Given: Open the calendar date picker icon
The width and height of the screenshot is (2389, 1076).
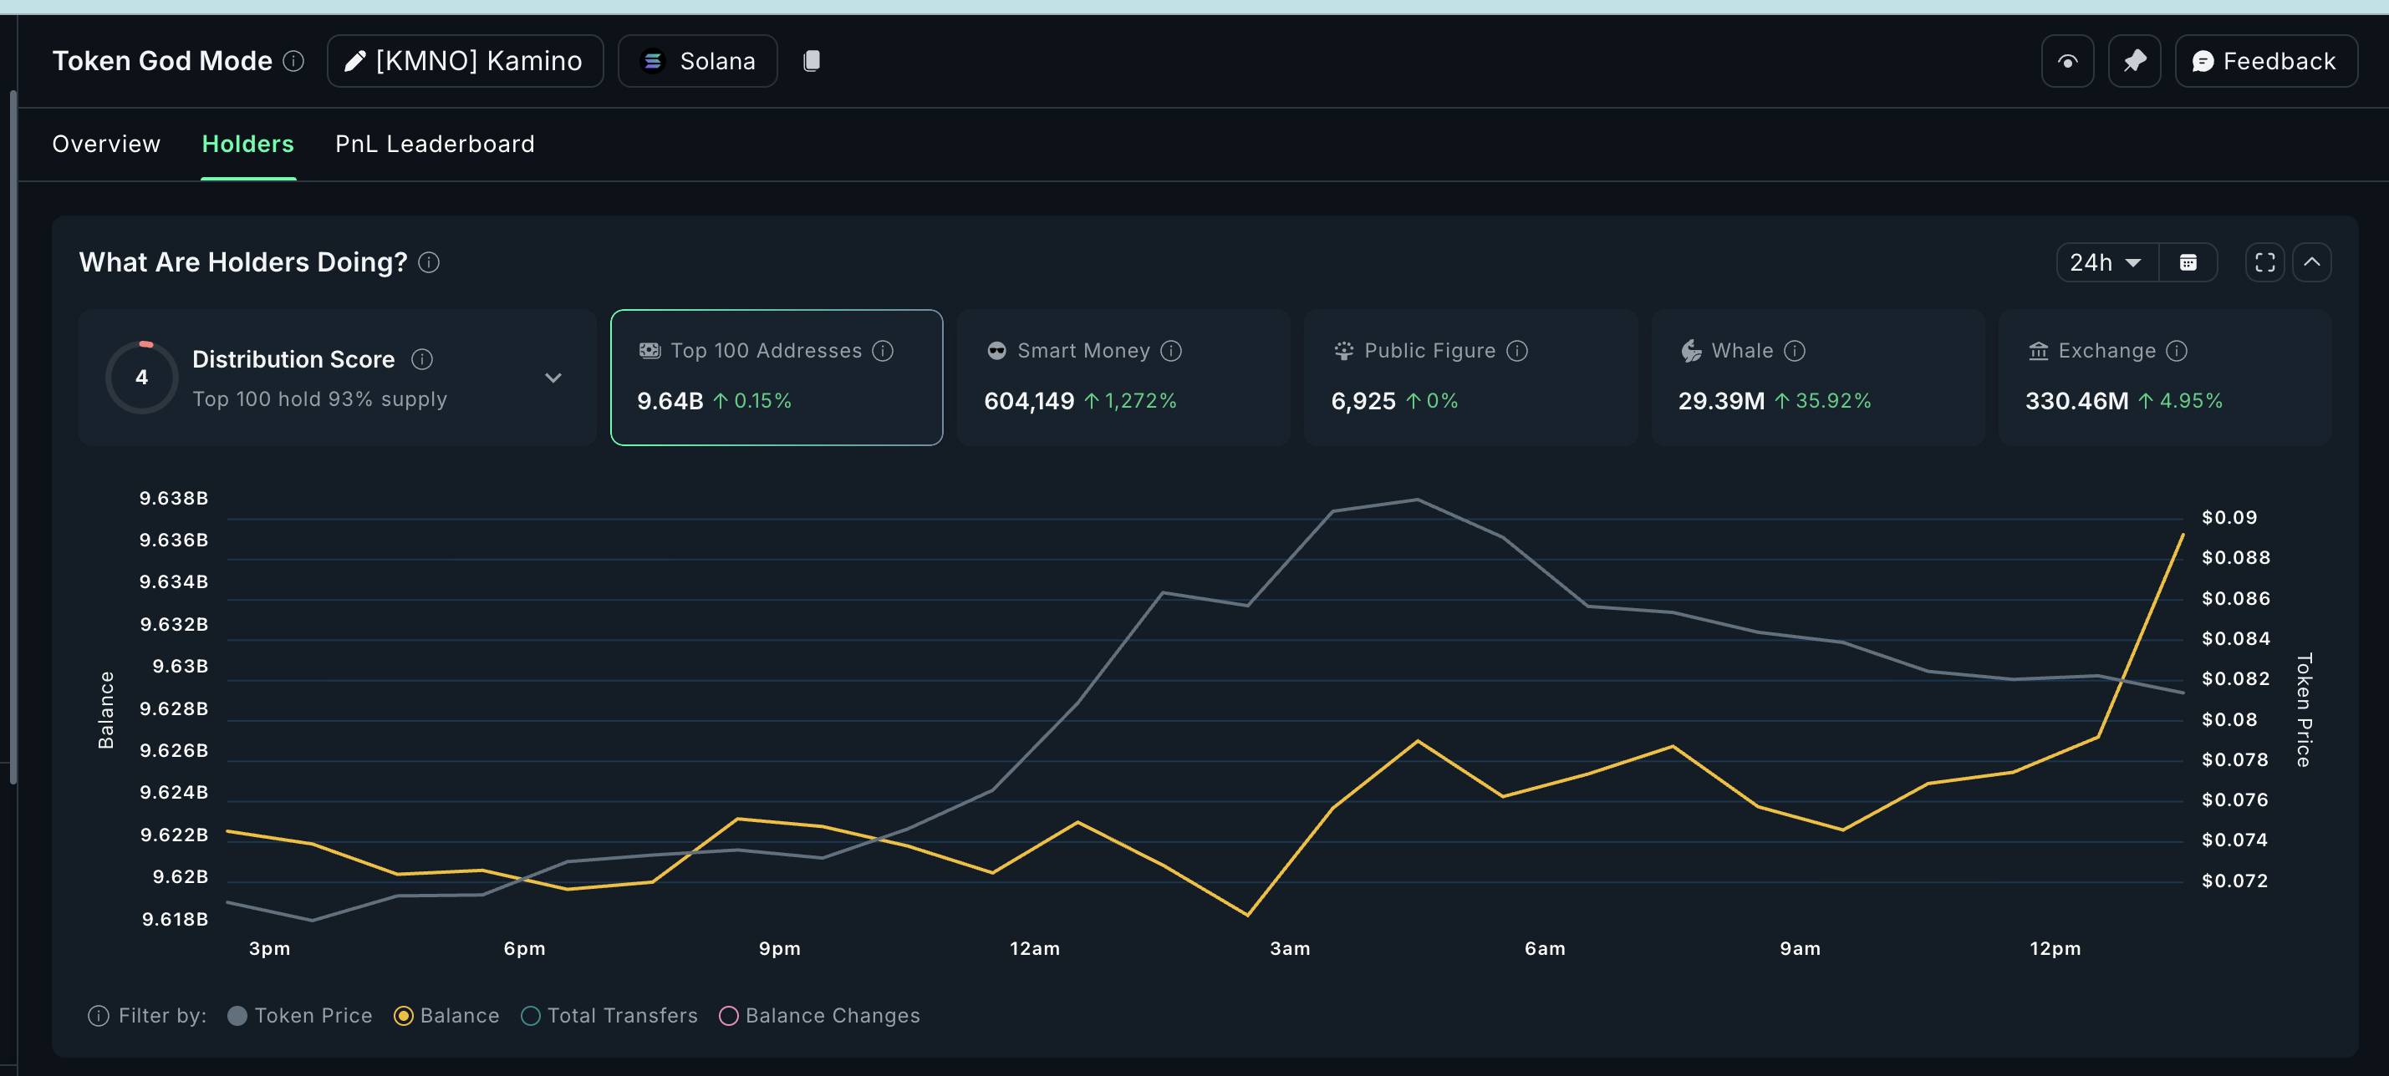Looking at the screenshot, I should point(2188,262).
